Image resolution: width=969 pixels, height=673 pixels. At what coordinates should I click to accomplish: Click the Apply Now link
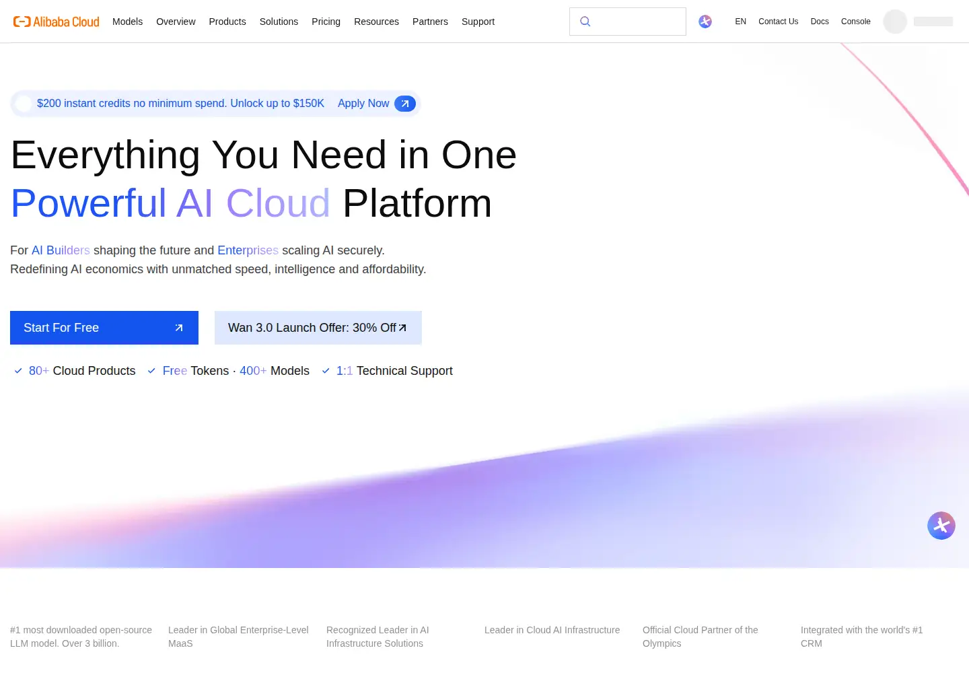tap(363, 104)
